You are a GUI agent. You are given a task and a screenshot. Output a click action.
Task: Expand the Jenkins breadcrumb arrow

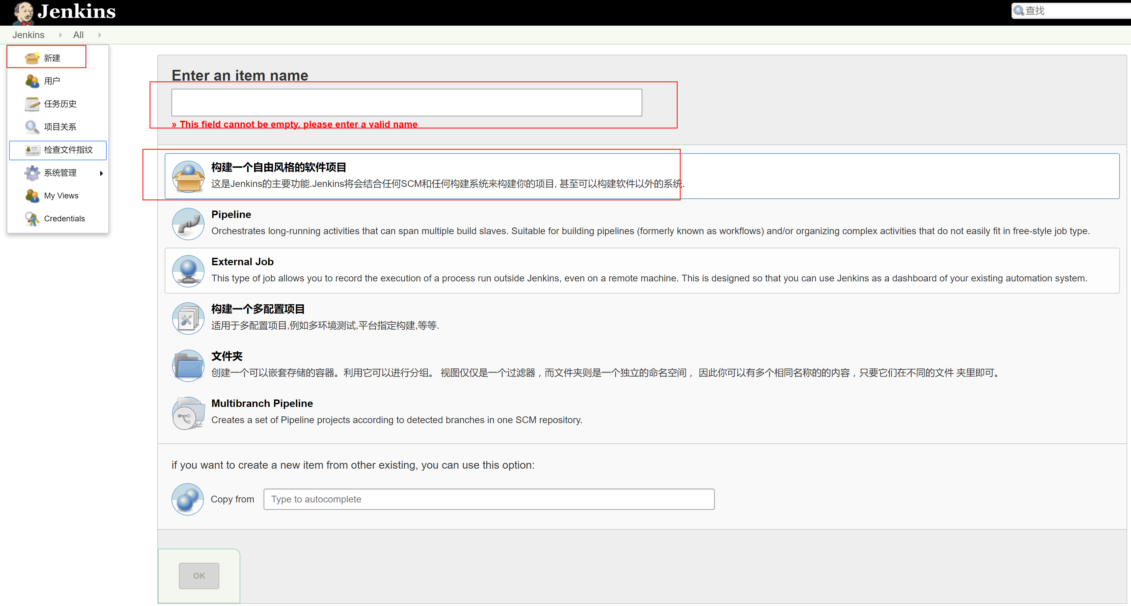tap(60, 35)
